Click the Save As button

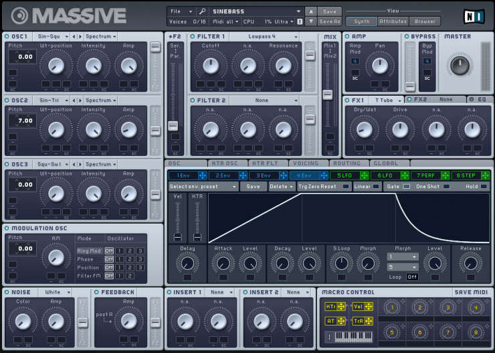pyautogui.click(x=329, y=21)
